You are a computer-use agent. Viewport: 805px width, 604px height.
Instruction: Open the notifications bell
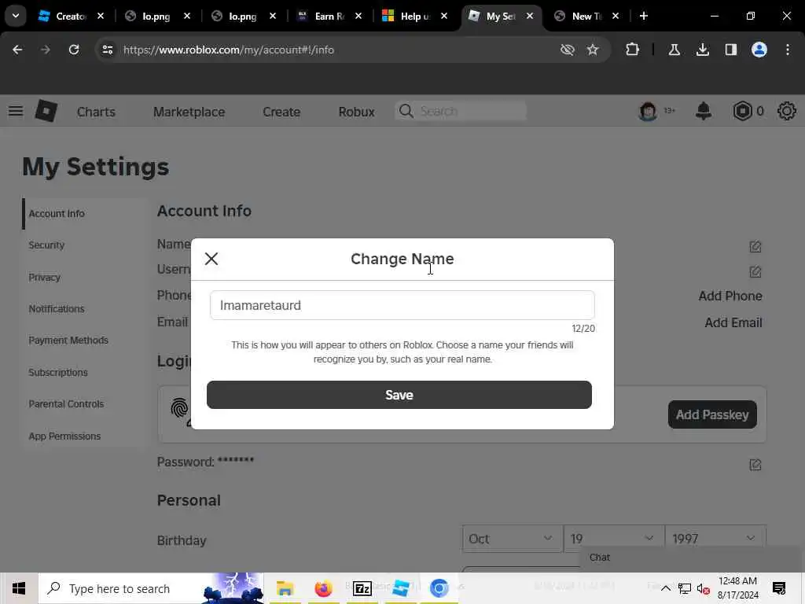click(x=704, y=111)
